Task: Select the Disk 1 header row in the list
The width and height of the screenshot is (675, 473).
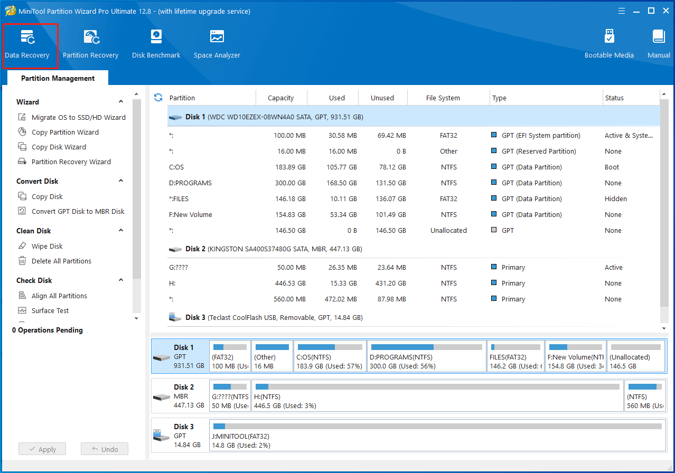Action: (x=413, y=117)
